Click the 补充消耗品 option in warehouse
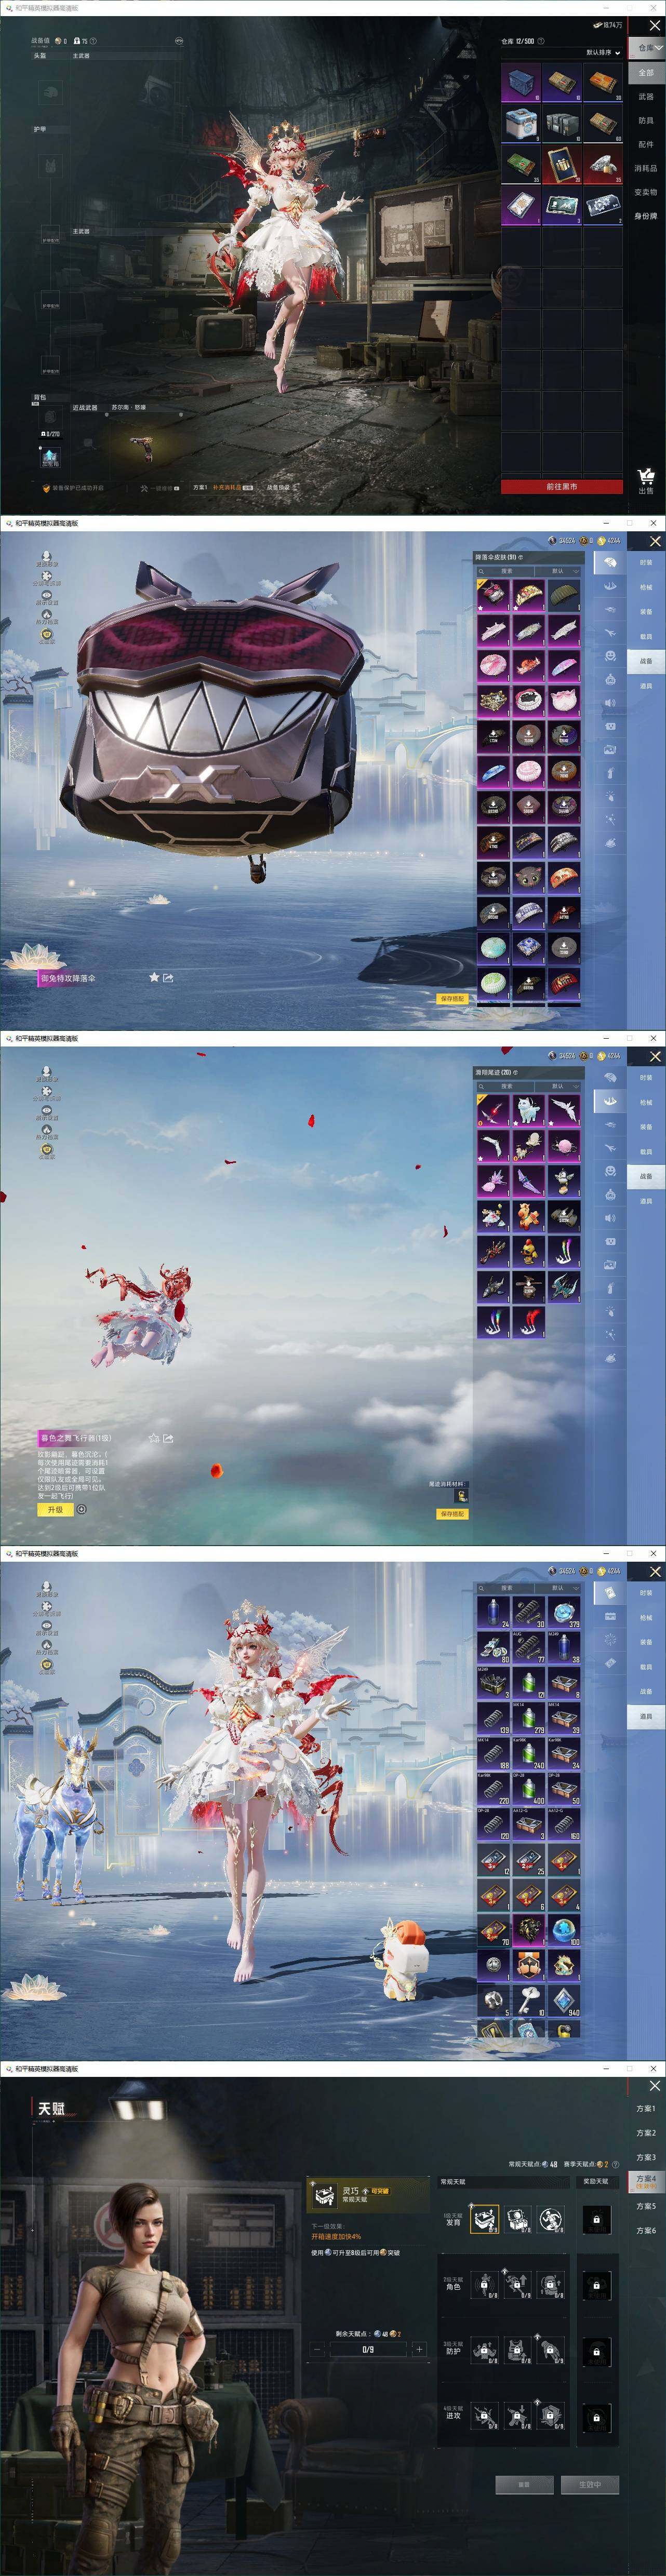The image size is (666, 2576). (x=228, y=488)
